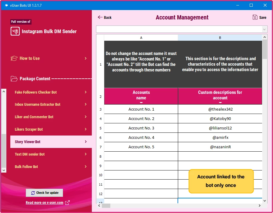Click the external link icon beside v-user.com
This screenshot has width=273, height=213.
click(x=67, y=203)
